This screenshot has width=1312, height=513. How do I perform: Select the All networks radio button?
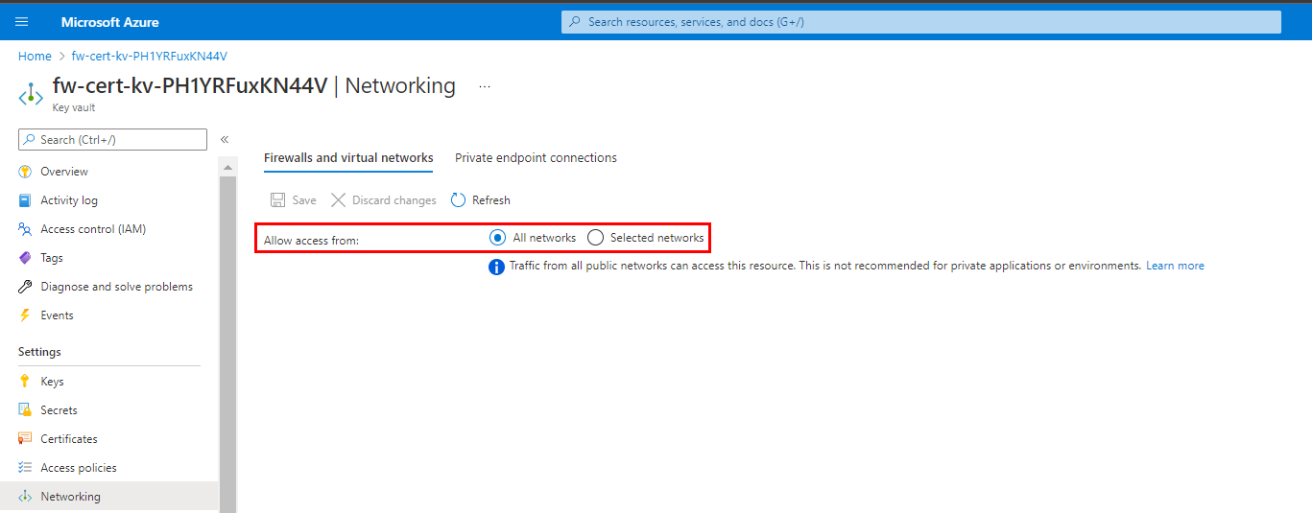(497, 238)
